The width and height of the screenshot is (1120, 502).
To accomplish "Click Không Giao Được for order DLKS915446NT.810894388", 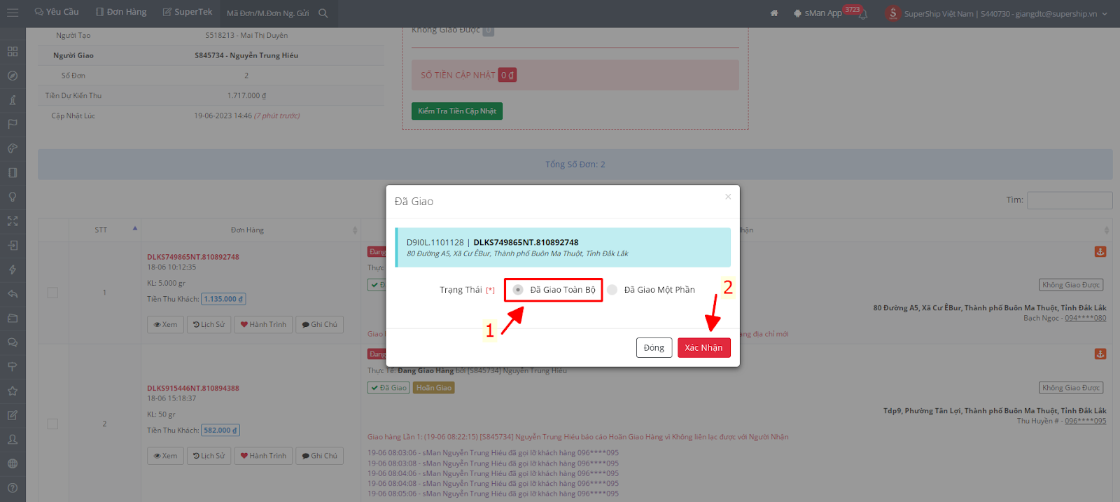I will (1071, 388).
